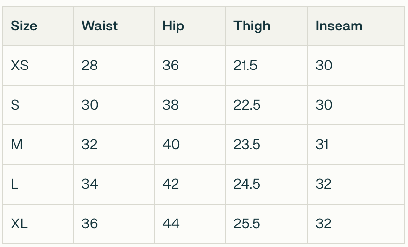The width and height of the screenshot is (408, 247).
Task: Select the XL size cell
Action: (19, 224)
